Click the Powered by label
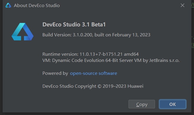Screen dimensions: 194x115 click(55, 73)
